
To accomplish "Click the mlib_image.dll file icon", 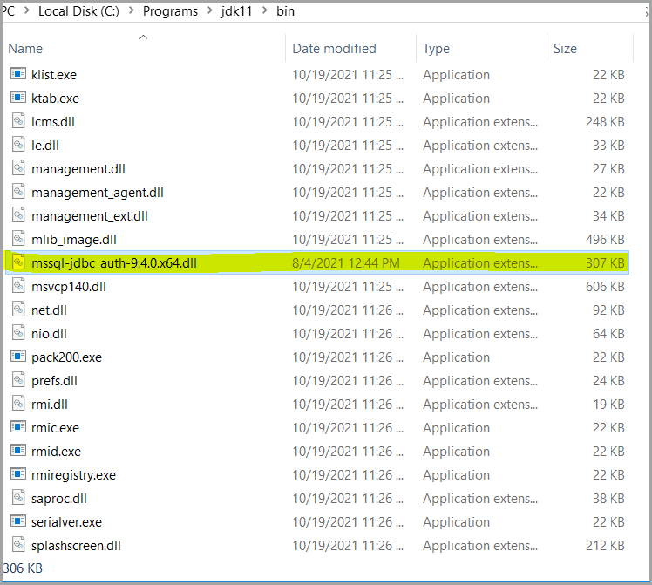I will [18, 239].
